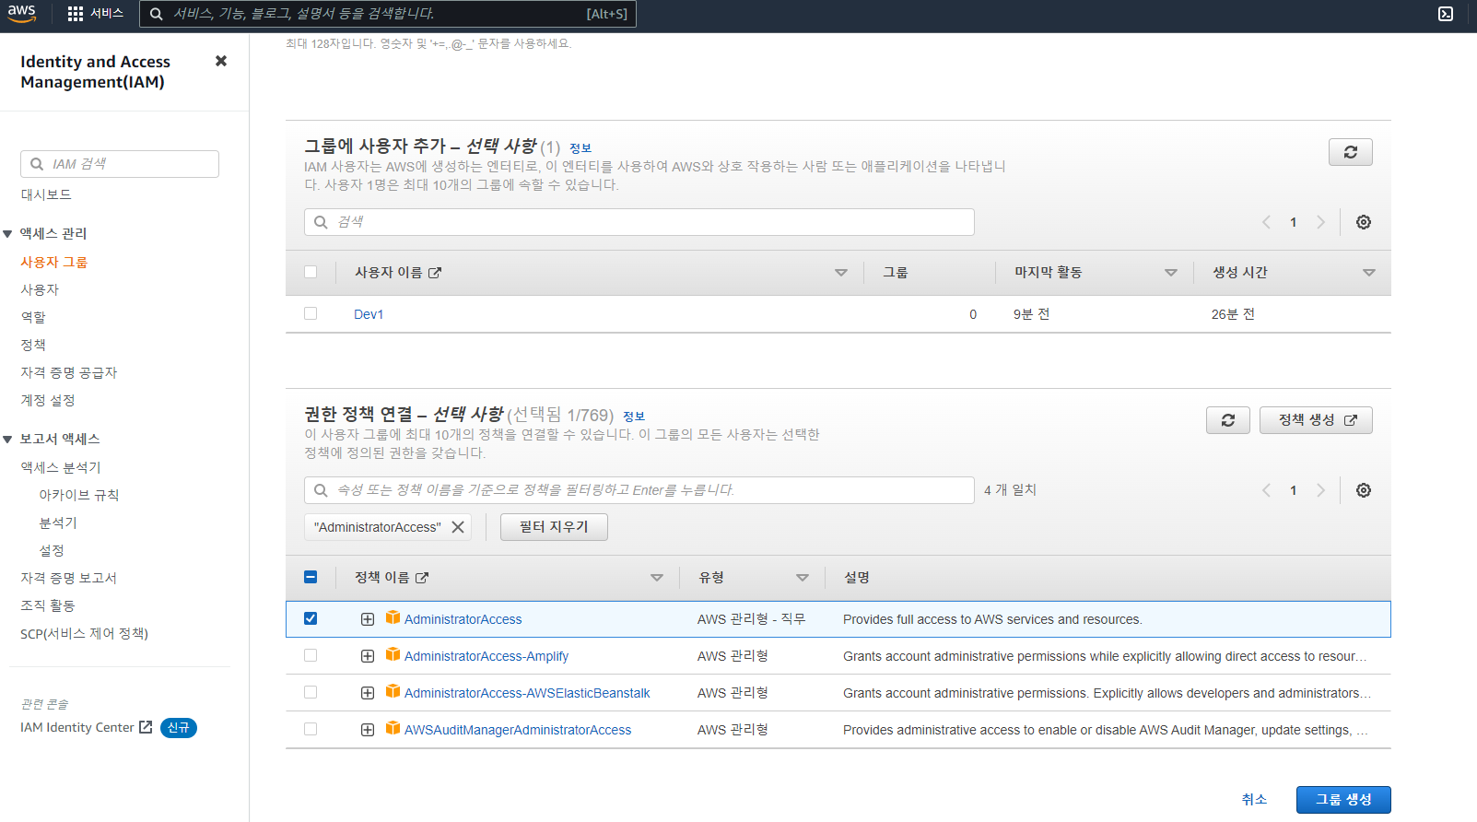Screen dimensions: 1477x822
Task: Open 자격 증명 공급자 in sidebar
Action: point(69,372)
